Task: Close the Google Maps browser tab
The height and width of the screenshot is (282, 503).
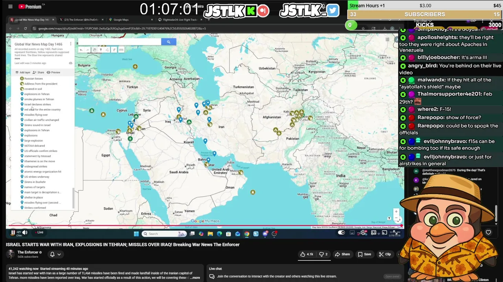Action: click(152, 20)
